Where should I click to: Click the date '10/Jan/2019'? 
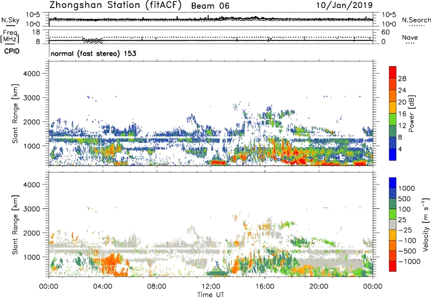coord(344,5)
